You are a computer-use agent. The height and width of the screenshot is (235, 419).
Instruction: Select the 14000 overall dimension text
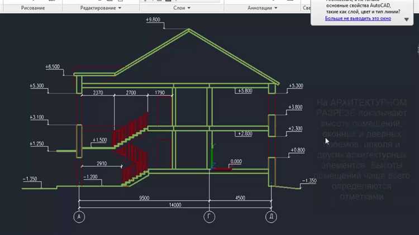pyautogui.click(x=175, y=205)
